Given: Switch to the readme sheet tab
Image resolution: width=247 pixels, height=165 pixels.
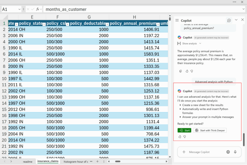Looking at the screenshot, I should tap(27, 161).
